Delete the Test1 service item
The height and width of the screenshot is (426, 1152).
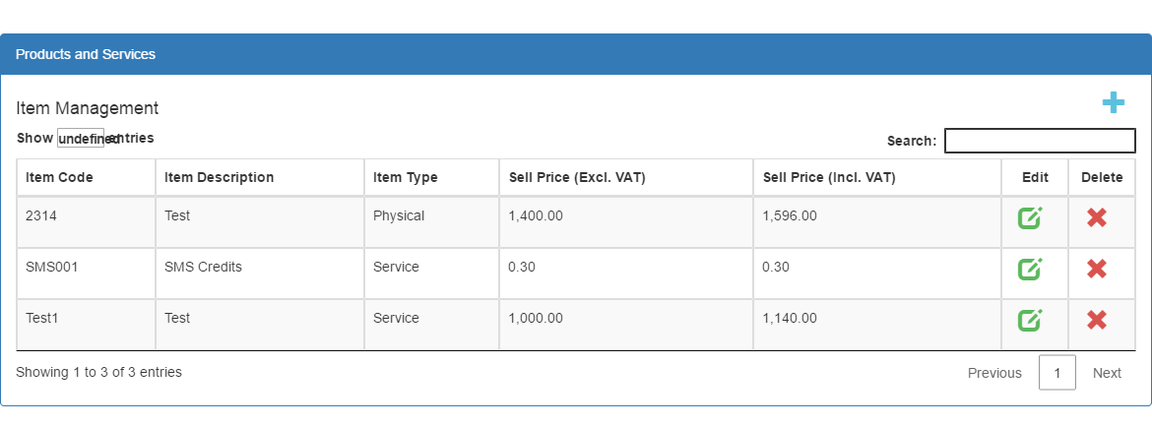pyautogui.click(x=1097, y=320)
